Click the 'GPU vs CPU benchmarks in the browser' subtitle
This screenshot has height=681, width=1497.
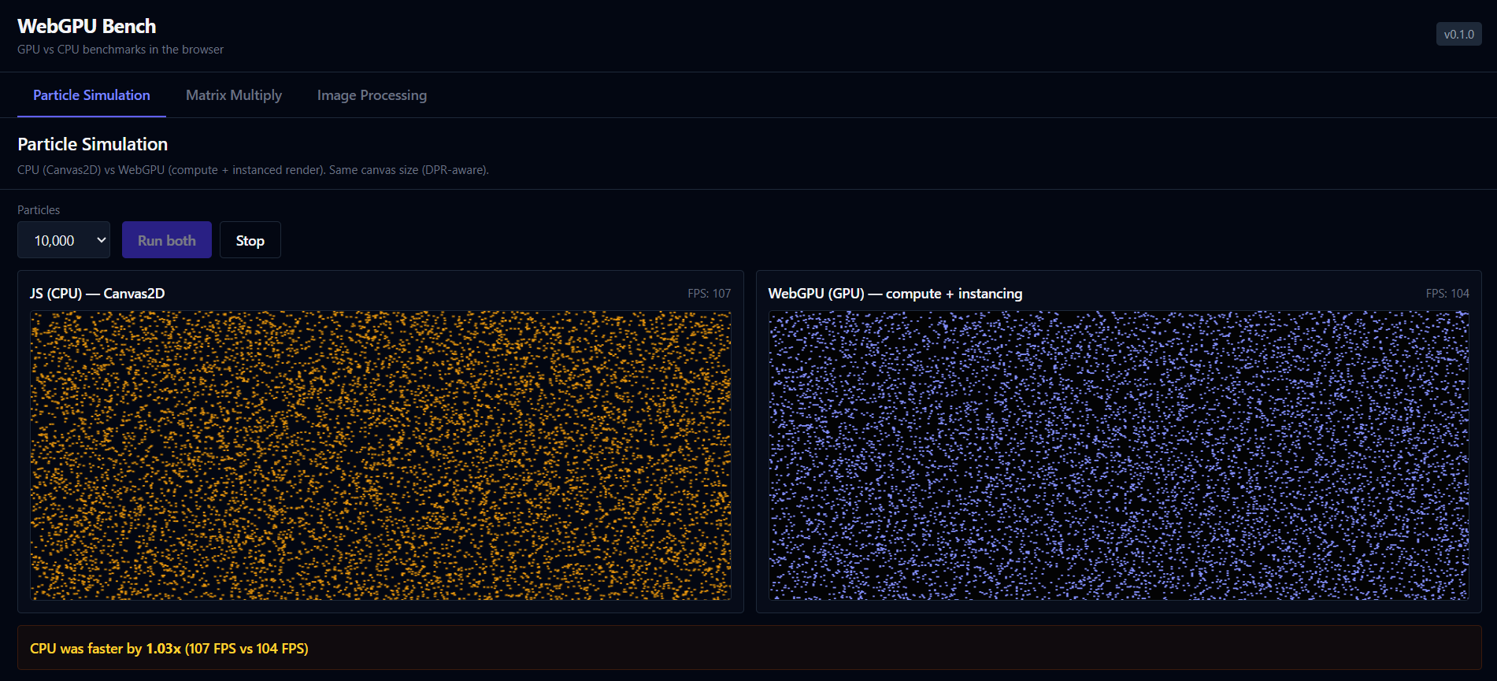(120, 50)
